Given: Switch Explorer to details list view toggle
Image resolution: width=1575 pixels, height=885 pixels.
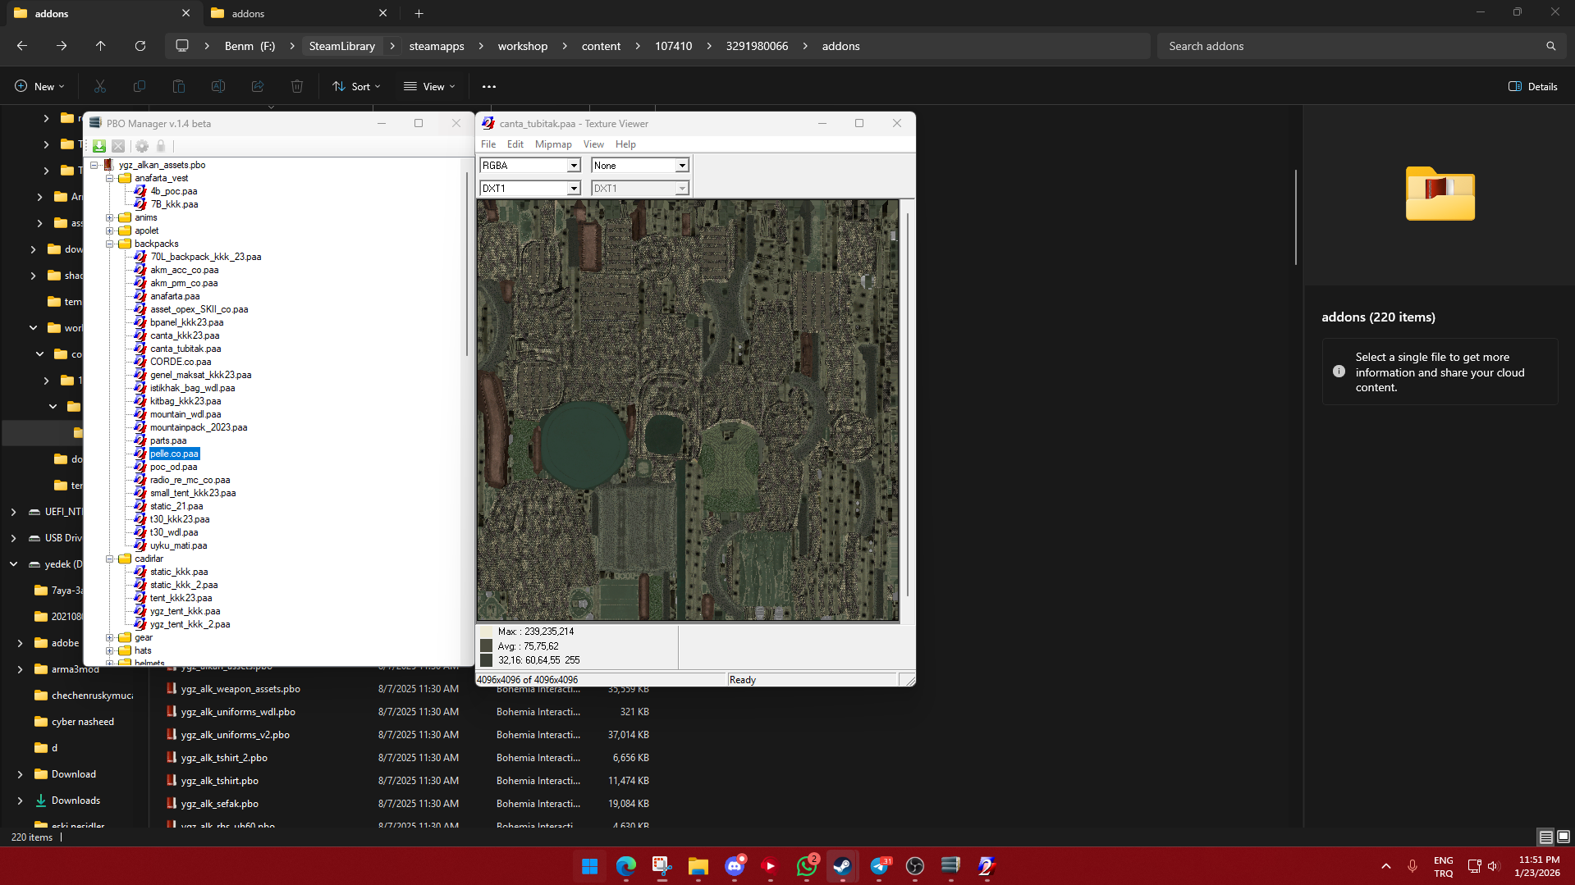Looking at the screenshot, I should click(x=1545, y=837).
